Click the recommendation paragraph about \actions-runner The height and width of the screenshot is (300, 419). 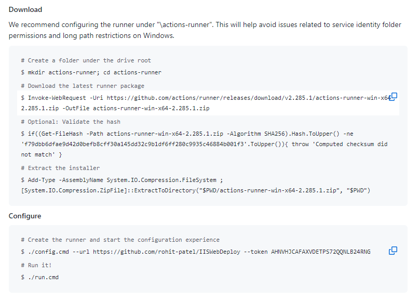[205, 30]
